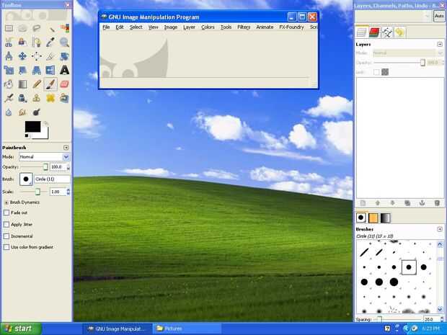Select the Color Picker eyedropper tool
Screen dimensions: 447x335
[x=50, y=43]
